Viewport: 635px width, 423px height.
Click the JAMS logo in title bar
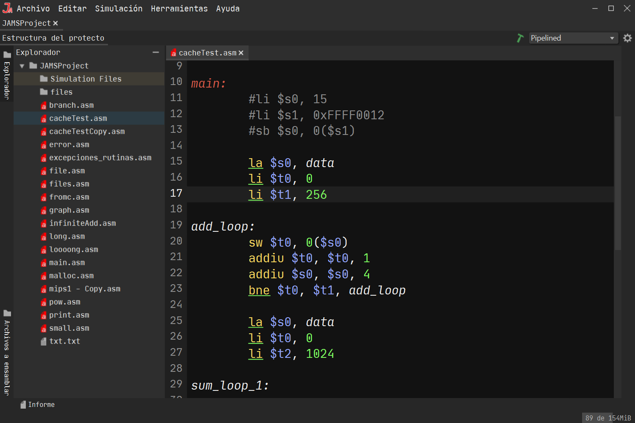(x=7, y=7)
